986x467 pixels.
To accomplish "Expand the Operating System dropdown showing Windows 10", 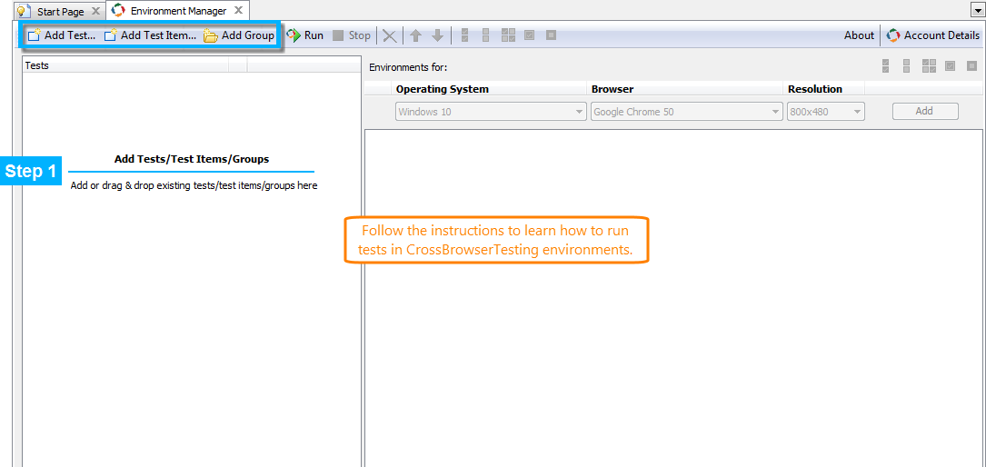I will coord(491,112).
